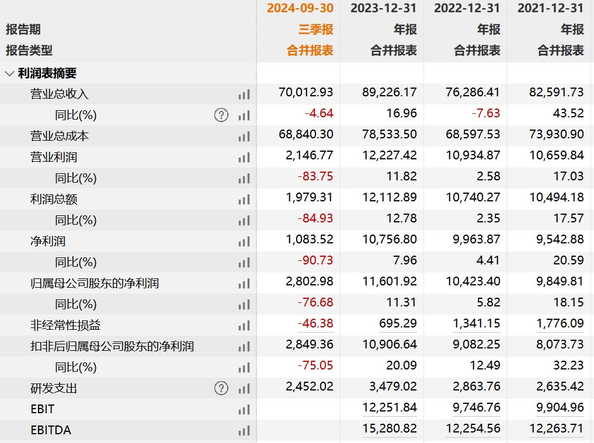Image resolution: width=594 pixels, height=443 pixels.
Task: Open underlined value -46.38 for 非经常性损益
Action: click(x=315, y=323)
